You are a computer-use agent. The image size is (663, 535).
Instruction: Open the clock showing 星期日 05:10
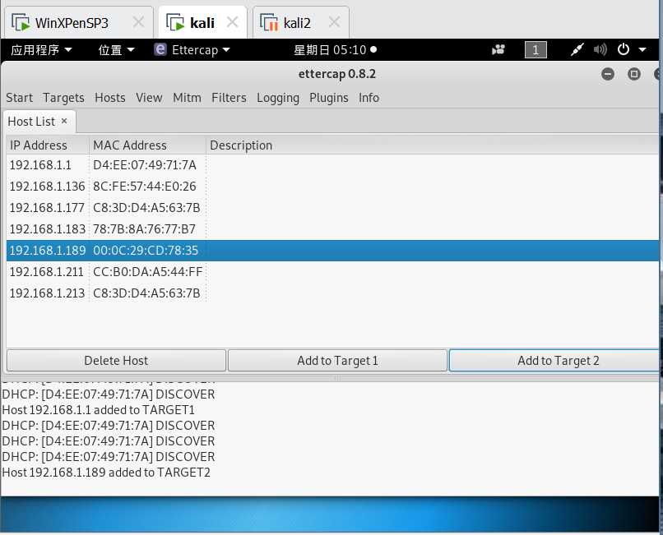click(336, 50)
